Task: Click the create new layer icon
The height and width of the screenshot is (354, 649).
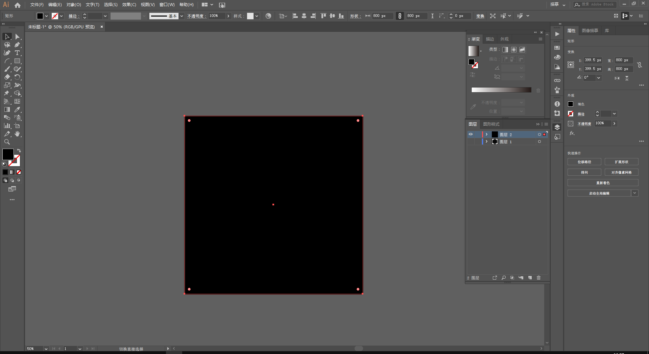Action: pyautogui.click(x=530, y=278)
